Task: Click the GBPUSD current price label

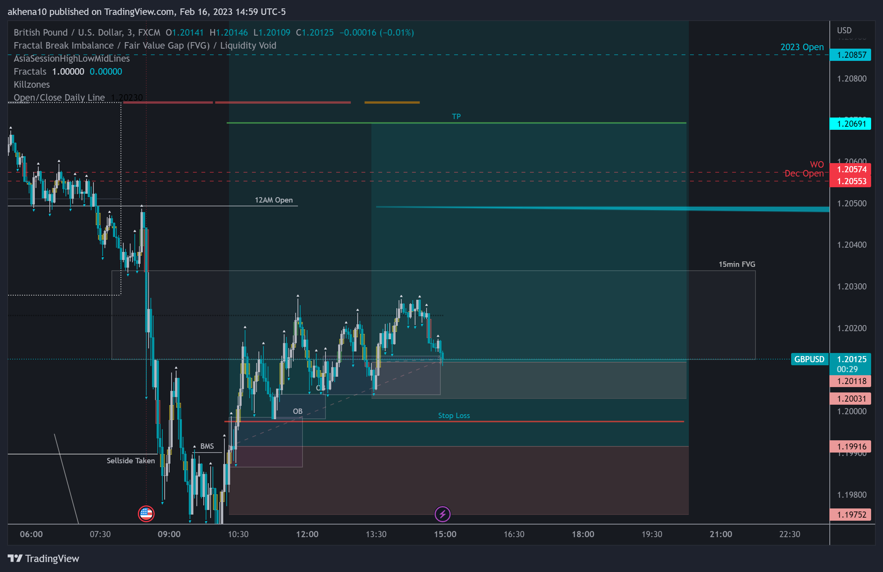Action: [809, 359]
